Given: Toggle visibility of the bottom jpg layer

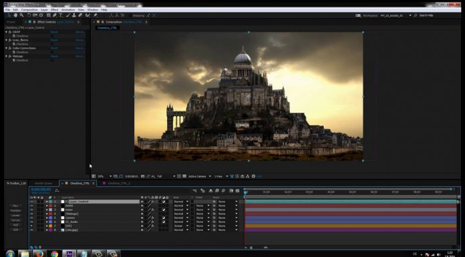Looking at the screenshot, I should pos(31,230).
